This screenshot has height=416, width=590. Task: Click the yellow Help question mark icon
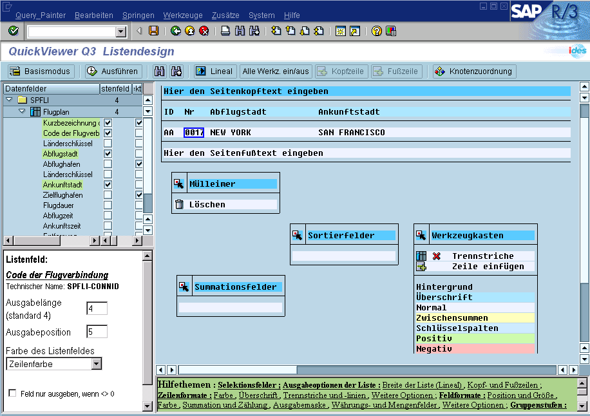(x=376, y=31)
